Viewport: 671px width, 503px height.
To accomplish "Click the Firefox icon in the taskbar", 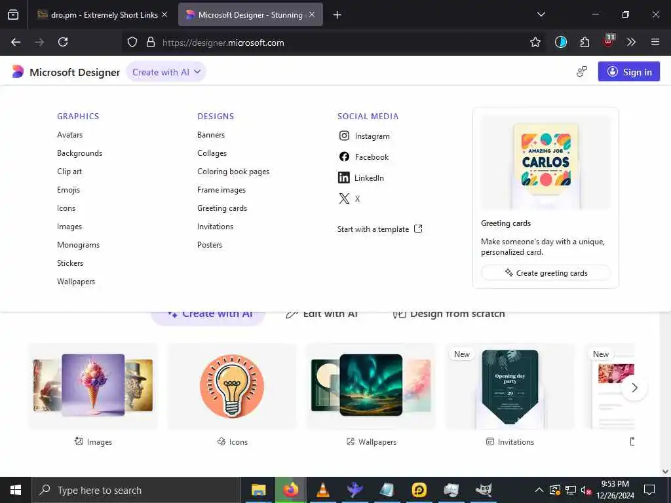I will point(290,490).
